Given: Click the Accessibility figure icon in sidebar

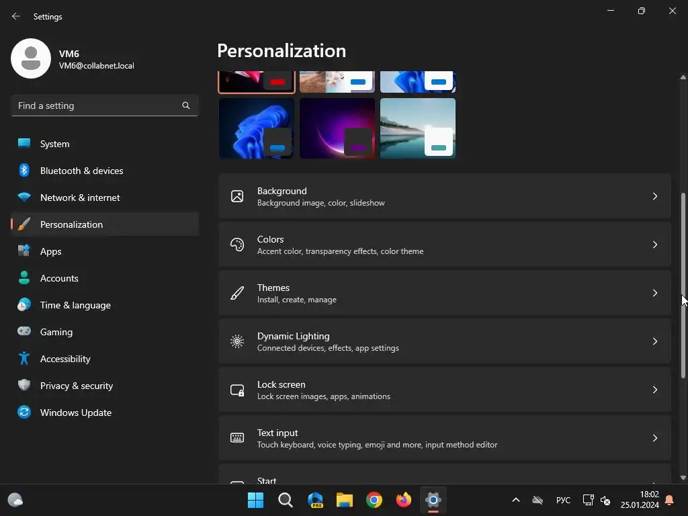Looking at the screenshot, I should tap(24, 359).
